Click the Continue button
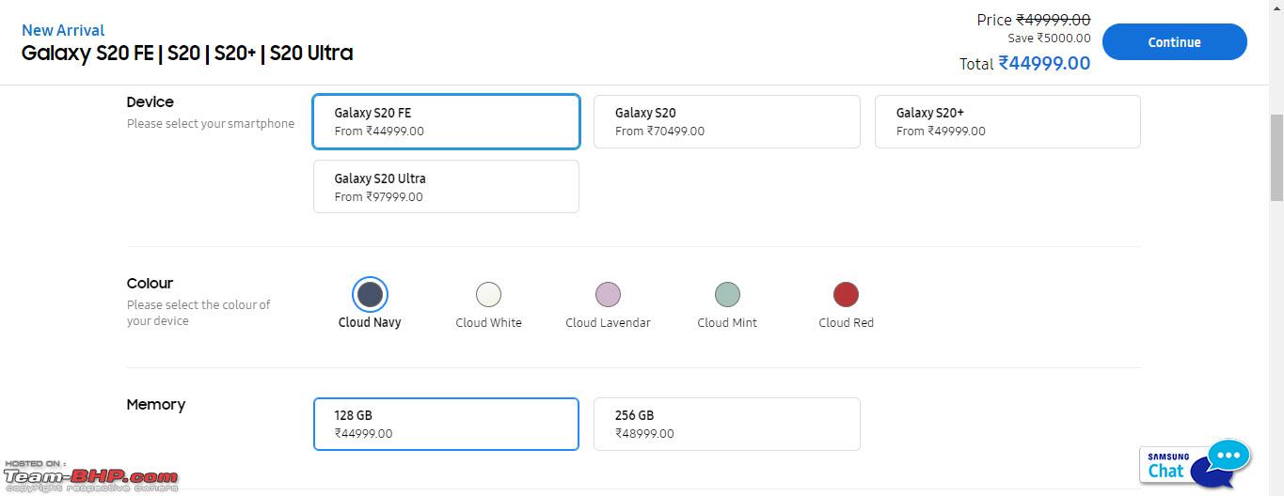This screenshot has height=496, width=1284. coord(1174,42)
